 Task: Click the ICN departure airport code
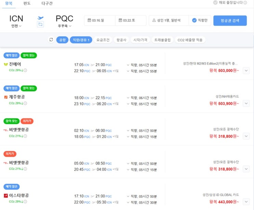tap(16, 18)
